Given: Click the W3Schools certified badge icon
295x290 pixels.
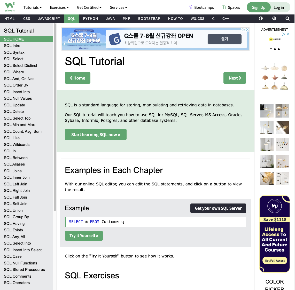Looking at the screenshot, I should (x=275, y=206).
